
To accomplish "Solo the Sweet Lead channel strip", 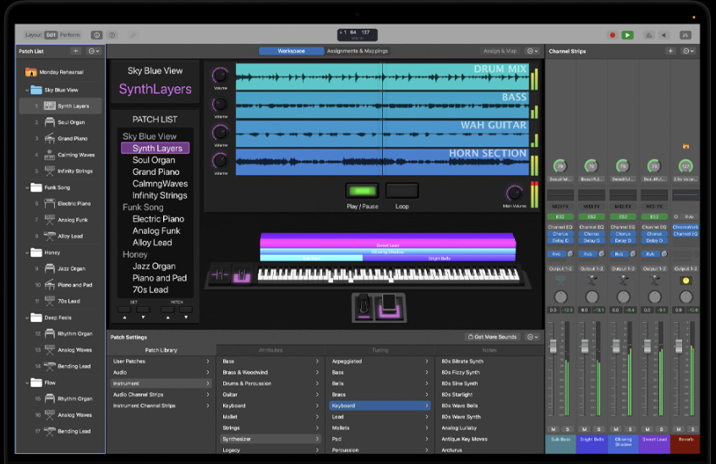I will pyautogui.click(x=661, y=429).
